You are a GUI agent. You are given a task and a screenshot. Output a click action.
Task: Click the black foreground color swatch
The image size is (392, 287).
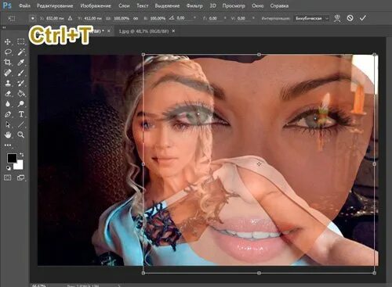[x=11, y=158]
